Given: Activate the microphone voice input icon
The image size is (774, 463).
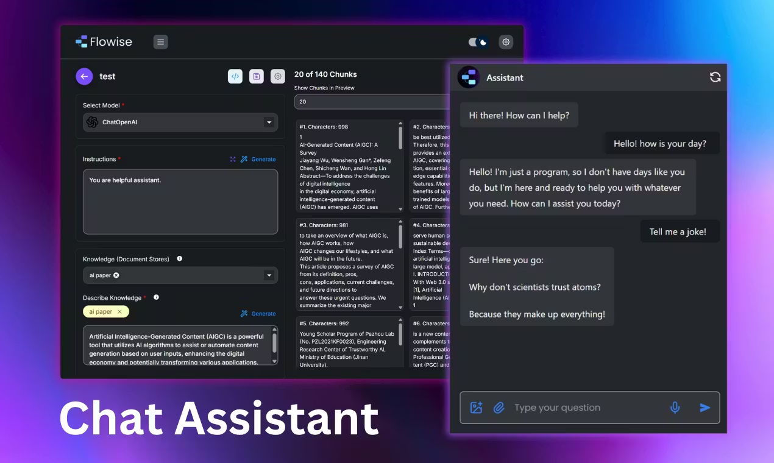Looking at the screenshot, I should coord(675,408).
